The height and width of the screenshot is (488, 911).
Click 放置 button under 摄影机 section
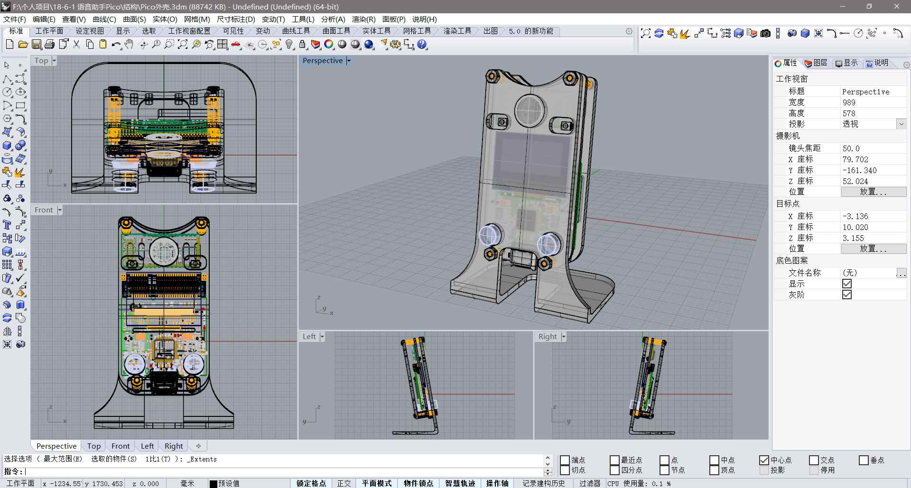tap(873, 192)
